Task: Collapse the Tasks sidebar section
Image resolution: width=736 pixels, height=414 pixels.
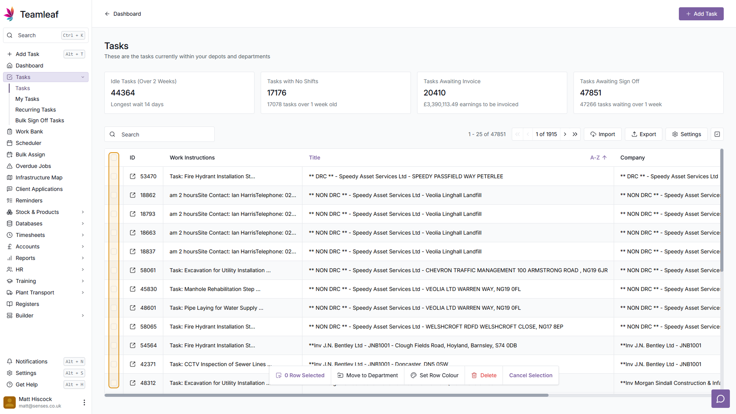Action: [83, 77]
